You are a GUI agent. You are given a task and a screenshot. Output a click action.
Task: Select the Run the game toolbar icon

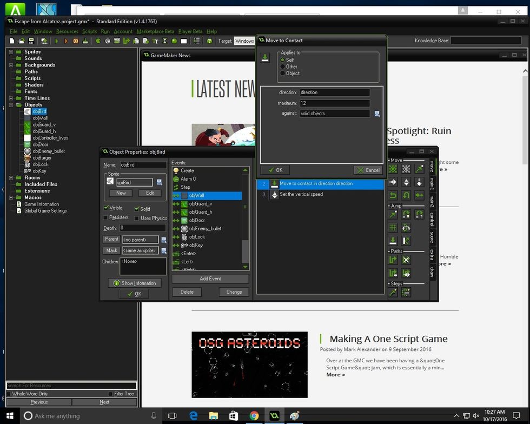(57, 41)
